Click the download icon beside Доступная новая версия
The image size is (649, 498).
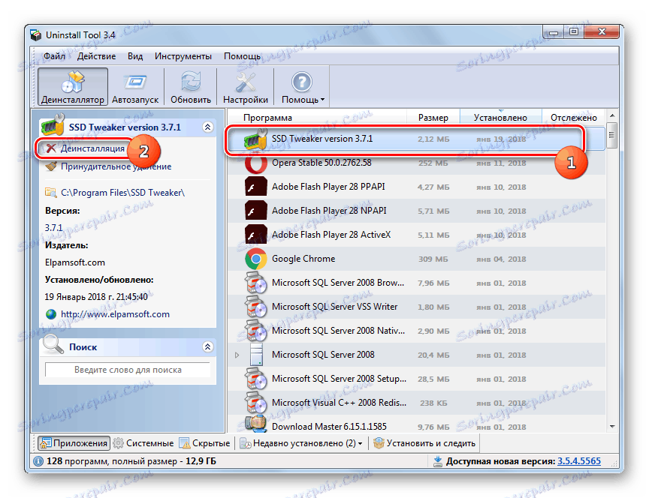tap(437, 461)
